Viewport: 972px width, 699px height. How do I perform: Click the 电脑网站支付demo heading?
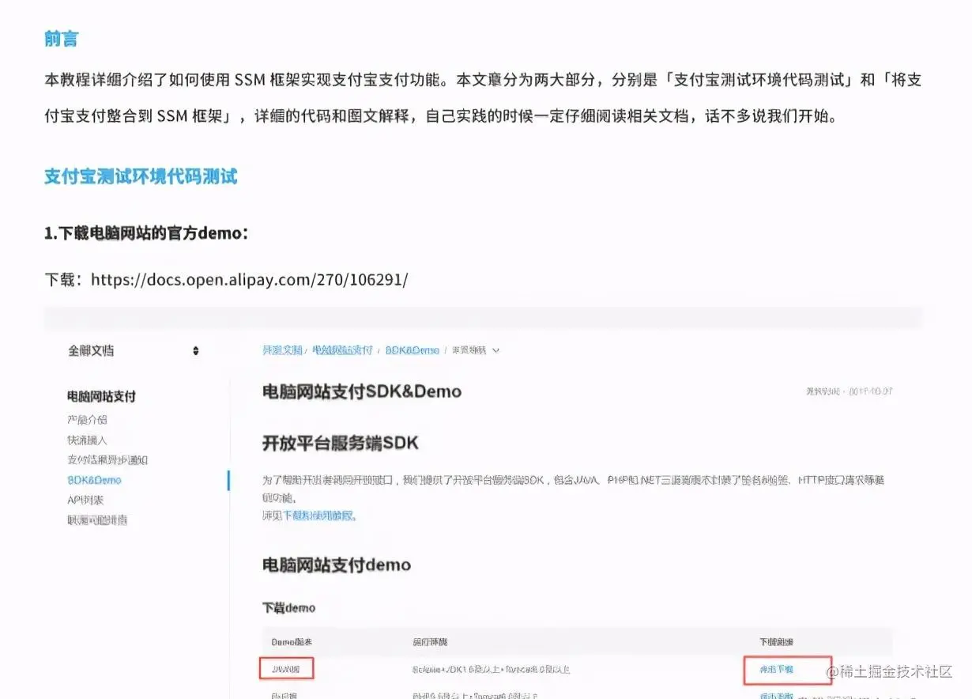tap(337, 565)
